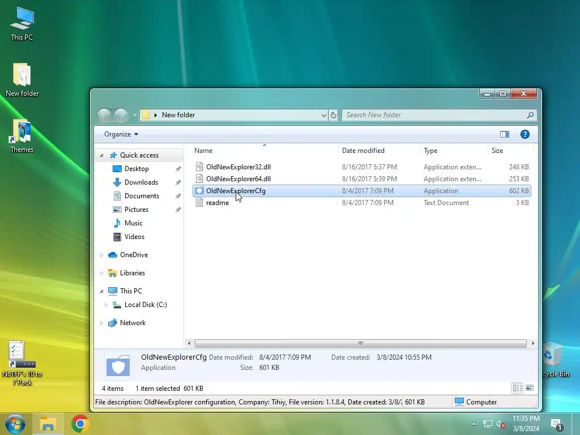Expand Local Disk (C:) node

pos(106,305)
